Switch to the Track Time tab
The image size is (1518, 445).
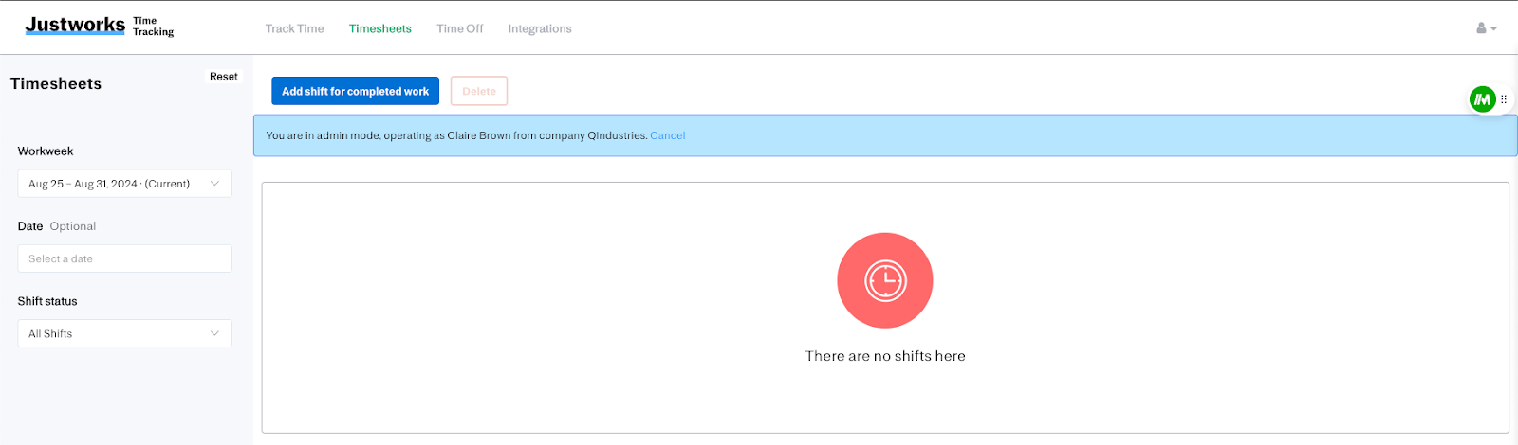tap(294, 28)
